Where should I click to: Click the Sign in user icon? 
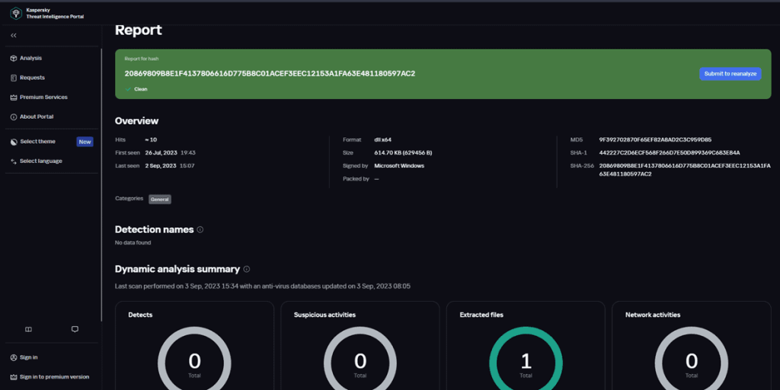pyautogui.click(x=14, y=357)
